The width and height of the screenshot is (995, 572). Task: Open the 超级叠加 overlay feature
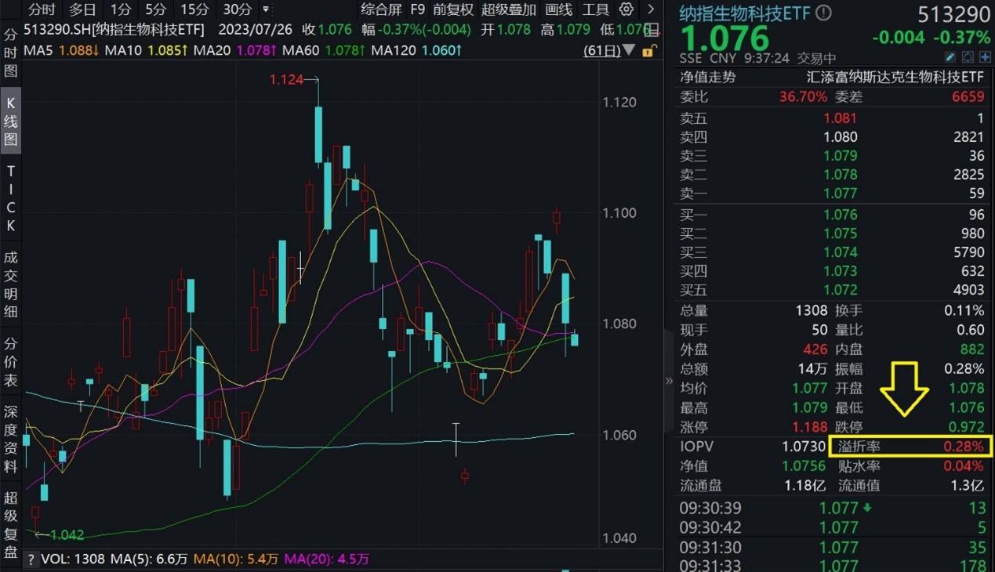click(507, 10)
